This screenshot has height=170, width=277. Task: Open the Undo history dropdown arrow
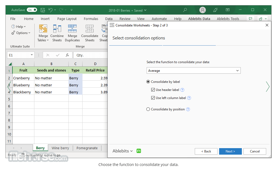point(55,10)
